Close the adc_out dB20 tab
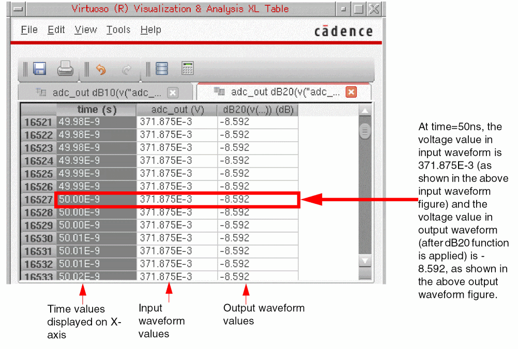 coord(351,92)
